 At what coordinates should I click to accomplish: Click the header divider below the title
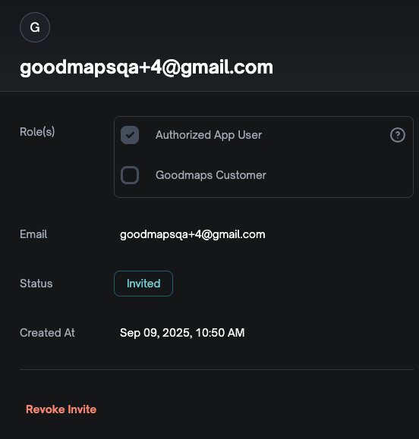[209, 91]
